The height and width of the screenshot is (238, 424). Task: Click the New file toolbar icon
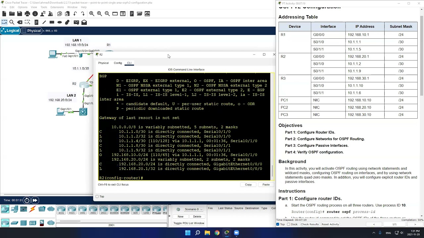coord(4,14)
